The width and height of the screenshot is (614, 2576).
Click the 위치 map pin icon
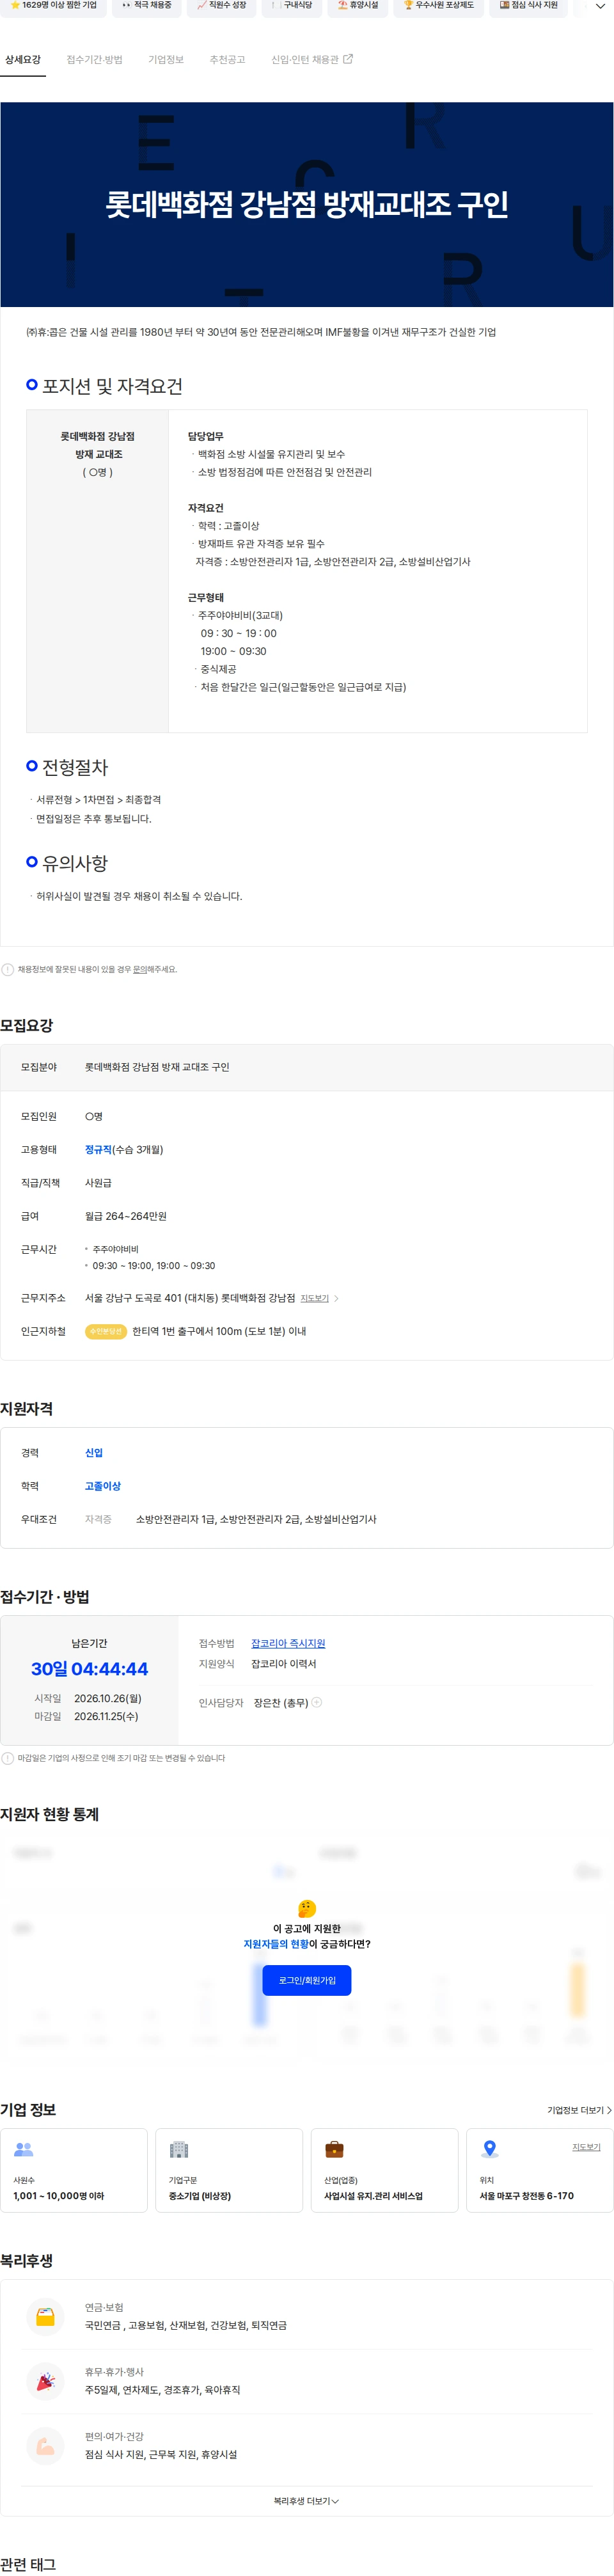tap(490, 2149)
